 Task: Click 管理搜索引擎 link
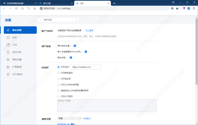63,124
